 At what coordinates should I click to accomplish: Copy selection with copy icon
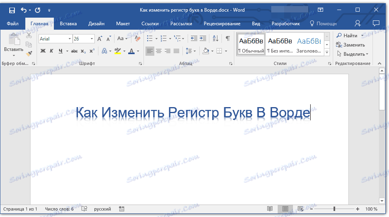pyautogui.click(x=29, y=45)
